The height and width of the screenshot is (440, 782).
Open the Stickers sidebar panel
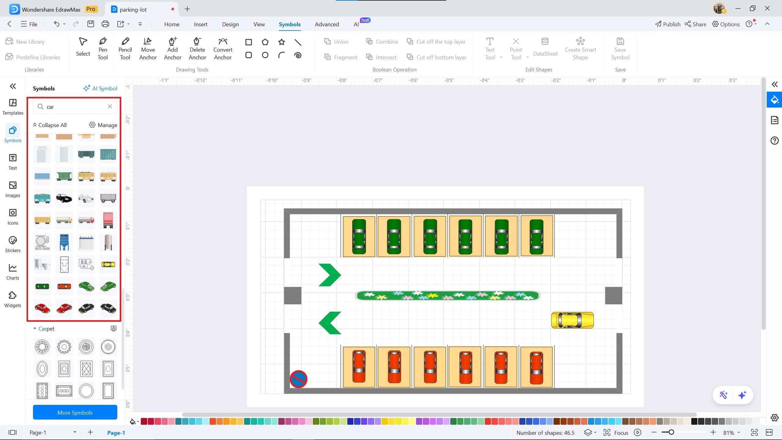coord(13,244)
